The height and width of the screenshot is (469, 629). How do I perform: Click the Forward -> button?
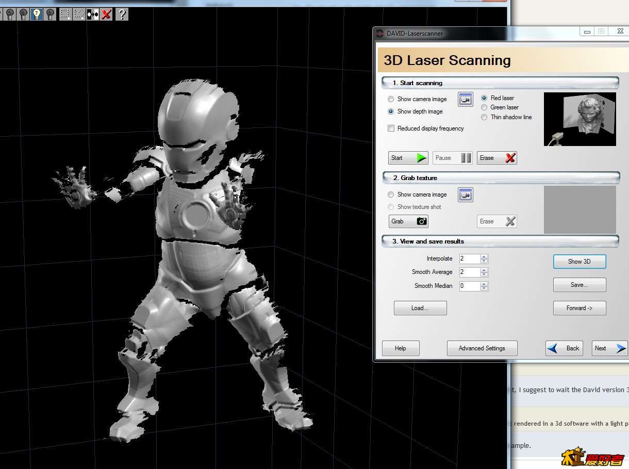pos(580,308)
